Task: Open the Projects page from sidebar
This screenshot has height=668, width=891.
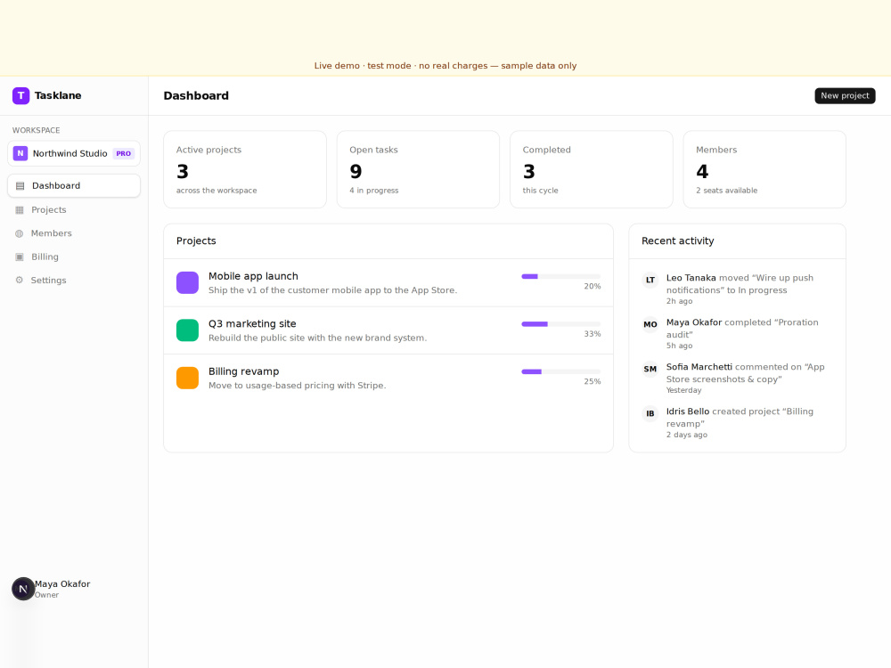Action: [x=74, y=209]
